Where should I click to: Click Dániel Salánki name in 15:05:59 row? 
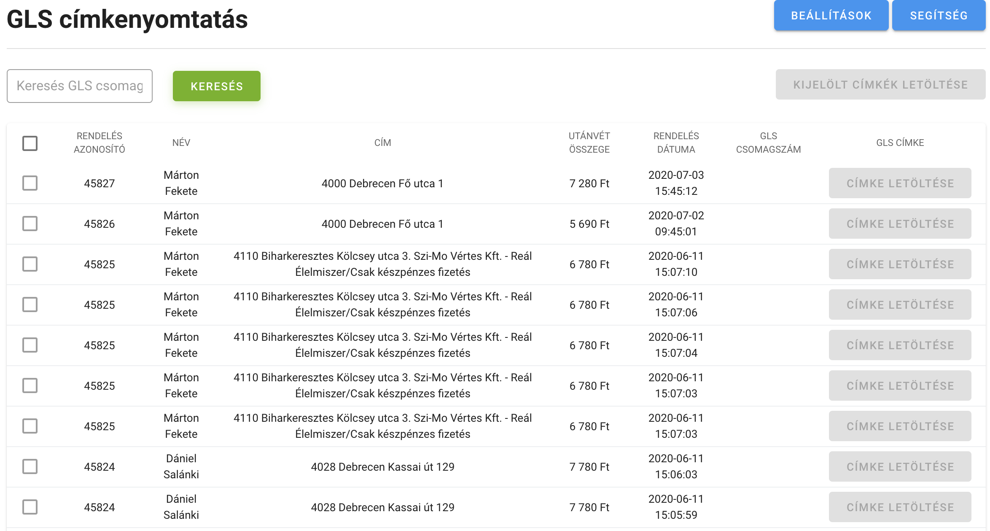tap(181, 507)
